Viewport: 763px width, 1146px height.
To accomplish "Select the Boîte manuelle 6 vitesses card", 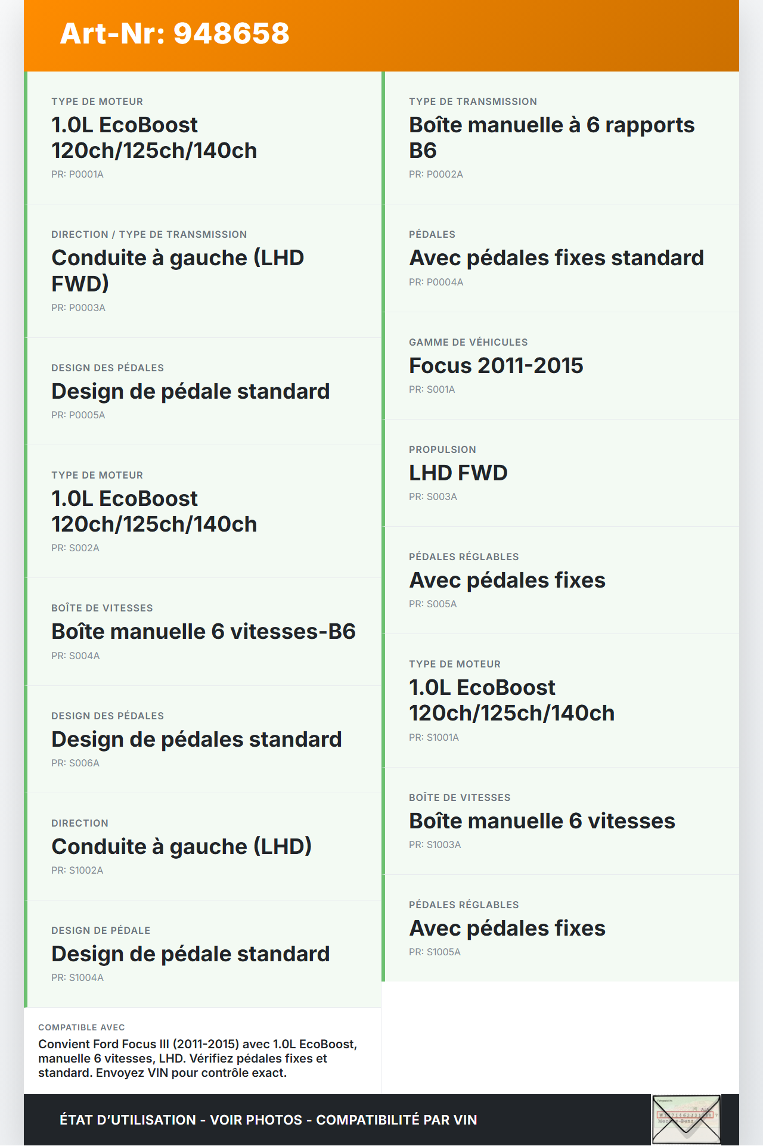I will coord(560,821).
